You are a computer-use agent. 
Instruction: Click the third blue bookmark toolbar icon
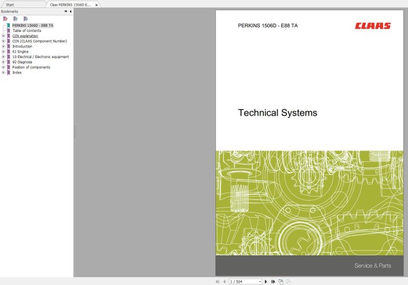coord(26,19)
